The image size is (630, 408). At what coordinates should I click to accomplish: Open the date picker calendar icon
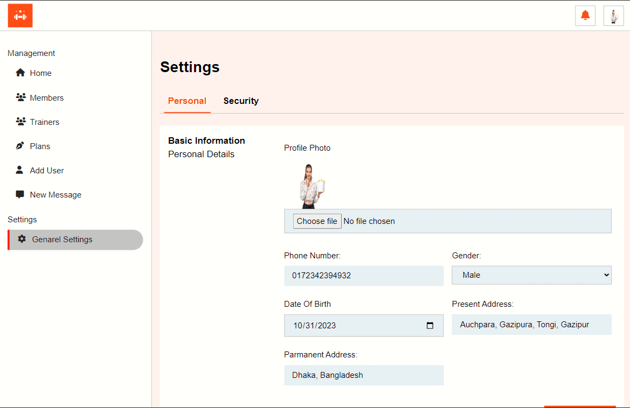point(430,325)
